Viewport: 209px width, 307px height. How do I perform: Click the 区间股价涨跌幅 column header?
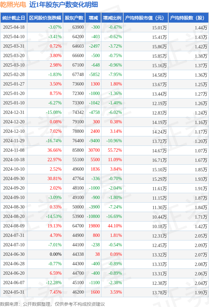pyautogui.click(x=45, y=18)
